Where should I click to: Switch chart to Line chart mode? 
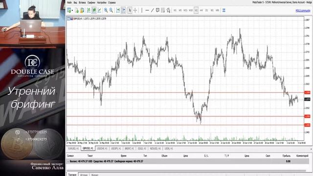click(99, 10)
